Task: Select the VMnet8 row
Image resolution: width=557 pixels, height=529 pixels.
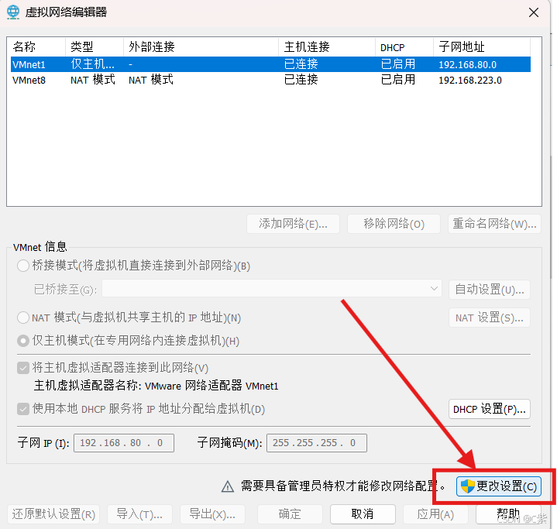Action: click(x=270, y=80)
